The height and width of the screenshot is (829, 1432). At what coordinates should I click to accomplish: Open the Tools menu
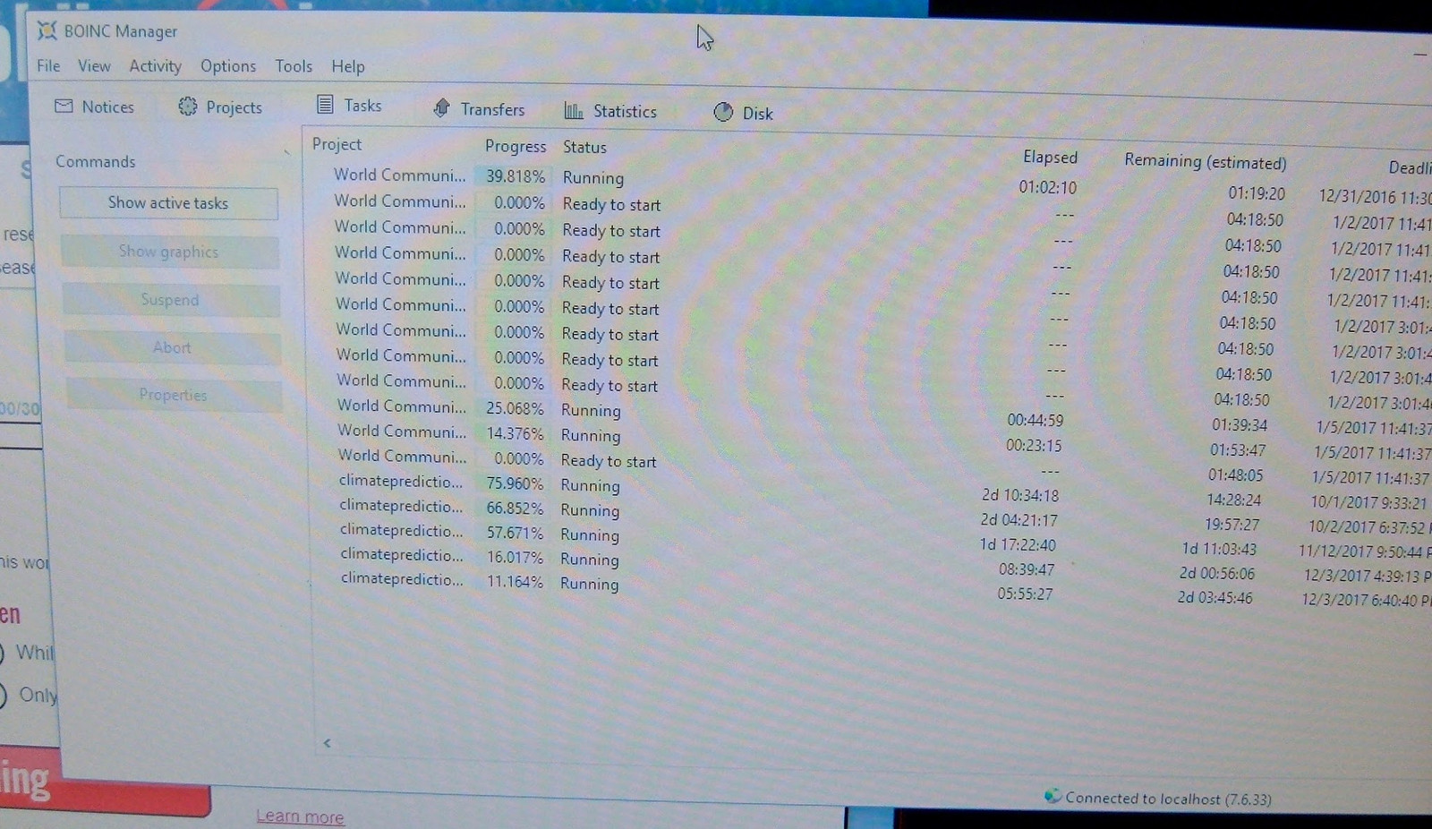(x=294, y=66)
